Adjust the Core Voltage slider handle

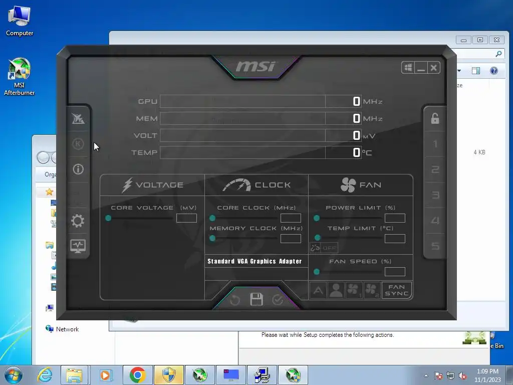pos(108,218)
